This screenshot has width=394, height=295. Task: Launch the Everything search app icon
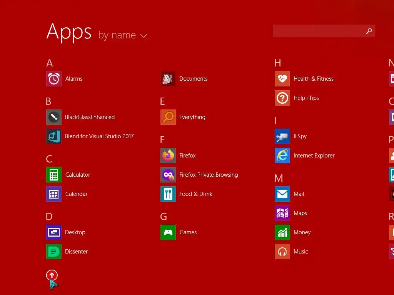pos(168,117)
